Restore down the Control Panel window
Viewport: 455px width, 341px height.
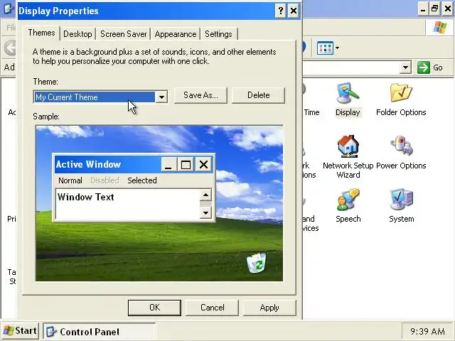point(434,9)
